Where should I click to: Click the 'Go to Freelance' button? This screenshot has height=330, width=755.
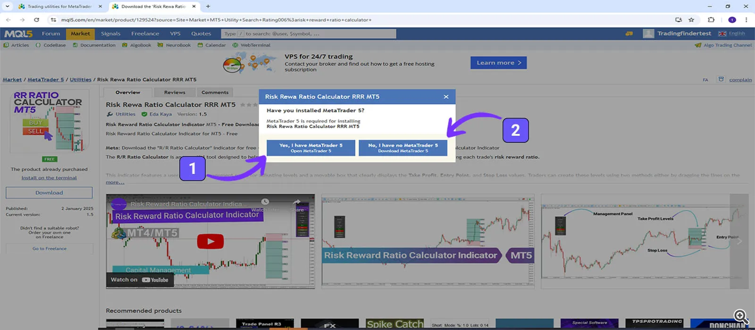click(49, 249)
